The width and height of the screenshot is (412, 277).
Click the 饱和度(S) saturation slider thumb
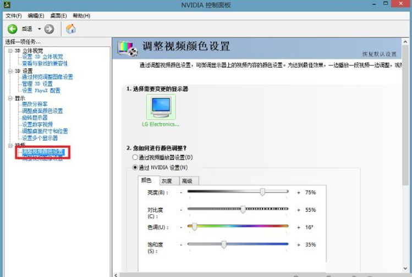click(224, 244)
